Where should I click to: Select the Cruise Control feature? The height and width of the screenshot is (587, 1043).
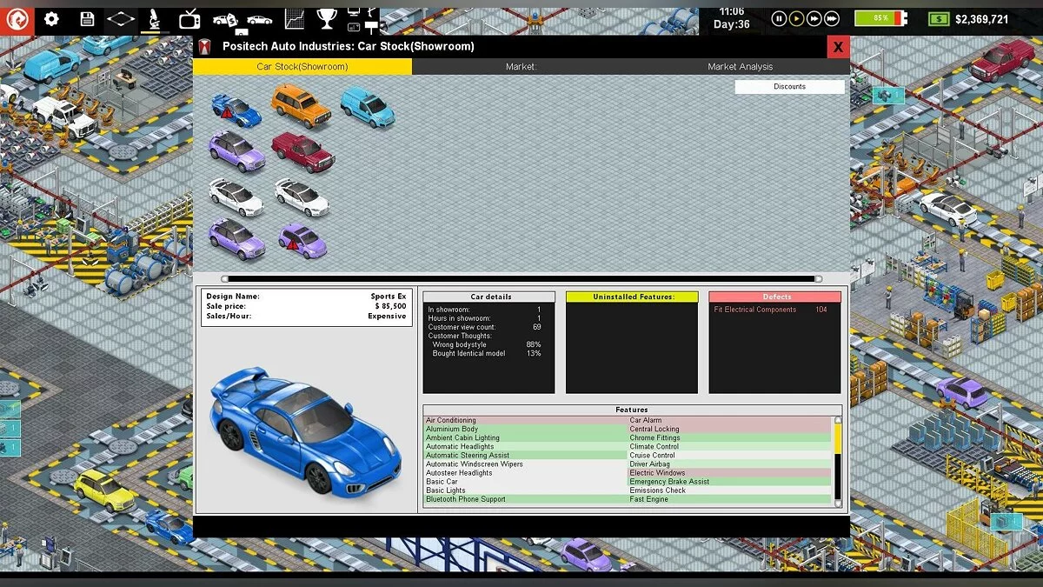pyautogui.click(x=729, y=455)
